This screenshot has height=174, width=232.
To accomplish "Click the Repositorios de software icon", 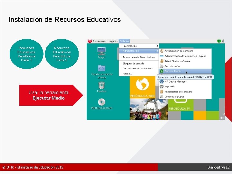I will [161, 92].
